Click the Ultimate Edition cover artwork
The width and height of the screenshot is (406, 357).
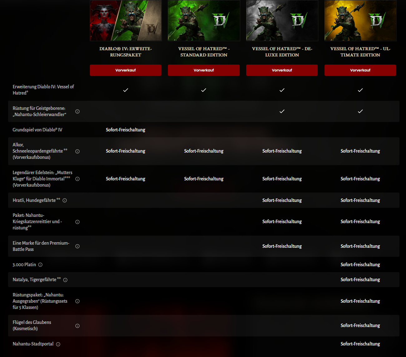(x=360, y=21)
